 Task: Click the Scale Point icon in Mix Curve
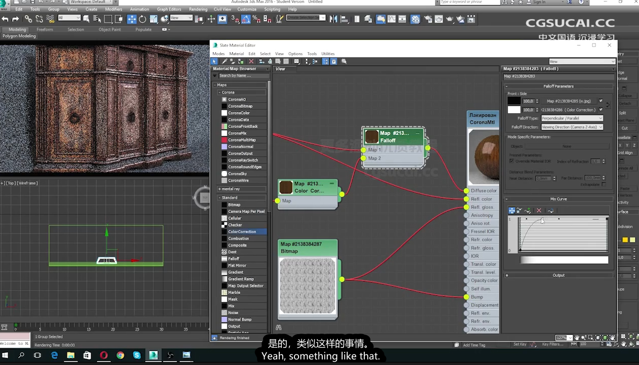click(x=520, y=211)
